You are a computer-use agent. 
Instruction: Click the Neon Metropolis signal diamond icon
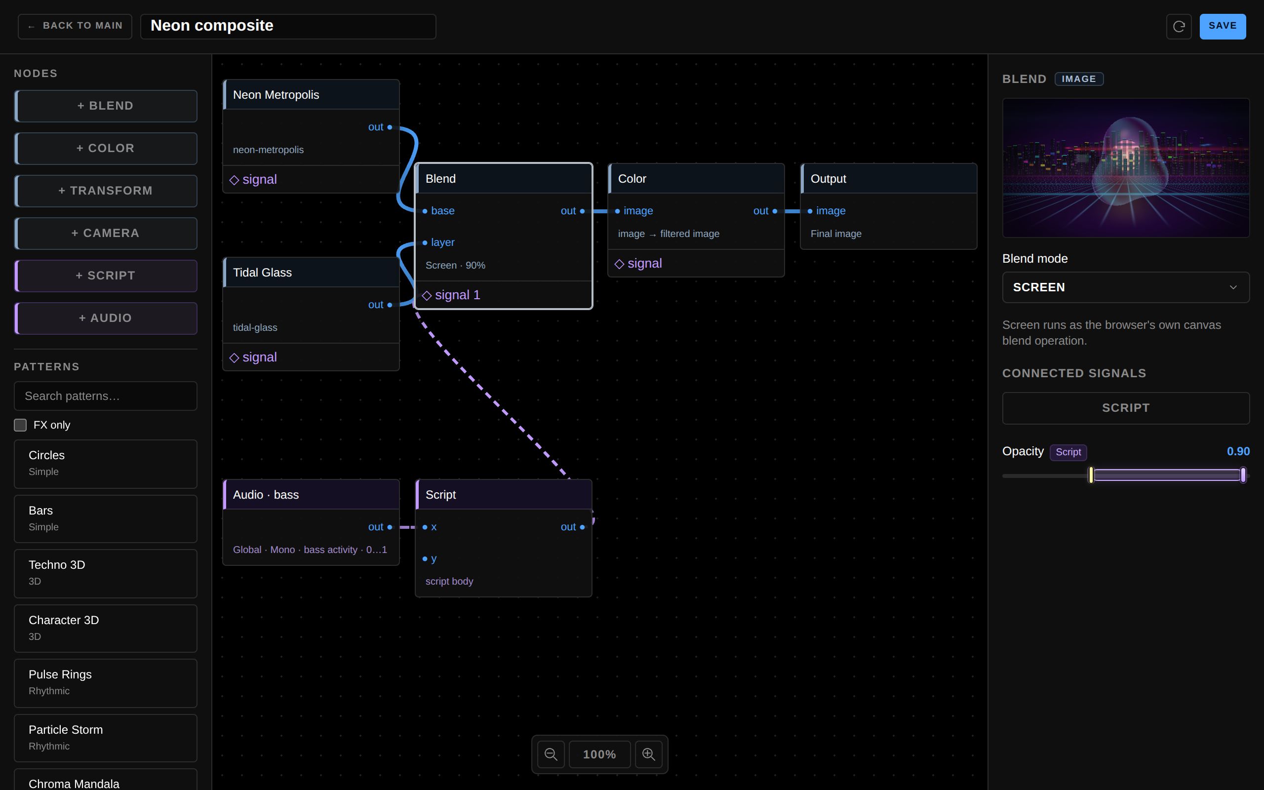point(234,180)
